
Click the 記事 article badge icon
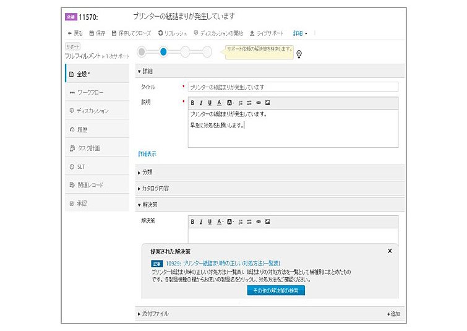[157, 264]
